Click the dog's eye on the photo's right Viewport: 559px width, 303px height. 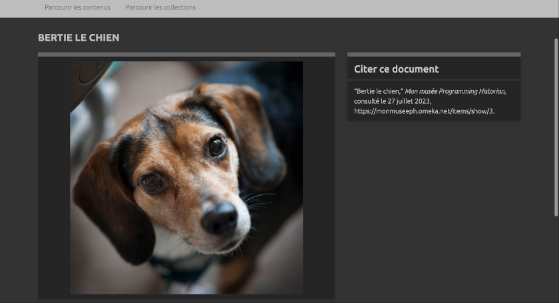[216, 147]
